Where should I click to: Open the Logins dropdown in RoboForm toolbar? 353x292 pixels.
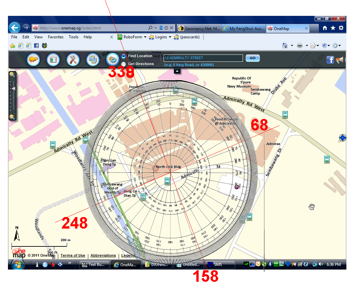(170, 37)
